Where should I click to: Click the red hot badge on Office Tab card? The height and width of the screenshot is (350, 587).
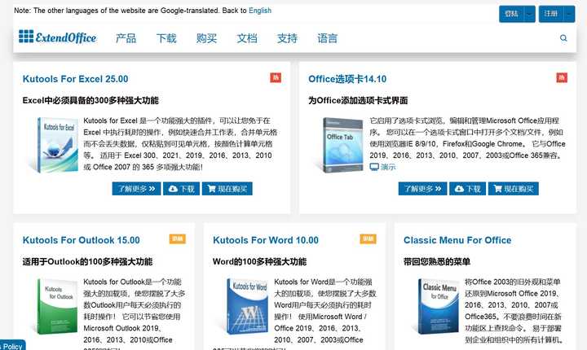click(562, 78)
